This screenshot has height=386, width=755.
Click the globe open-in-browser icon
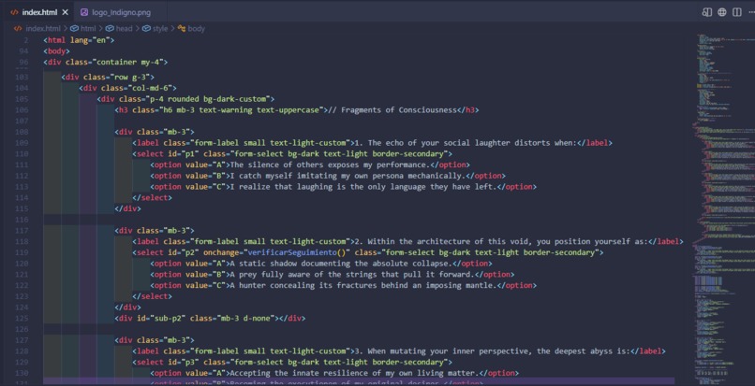(x=722, y=12)
